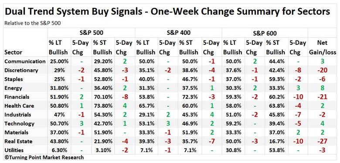Select the Technology row label
This screenshot has width=340, height=163.
[x=19, y=123]
